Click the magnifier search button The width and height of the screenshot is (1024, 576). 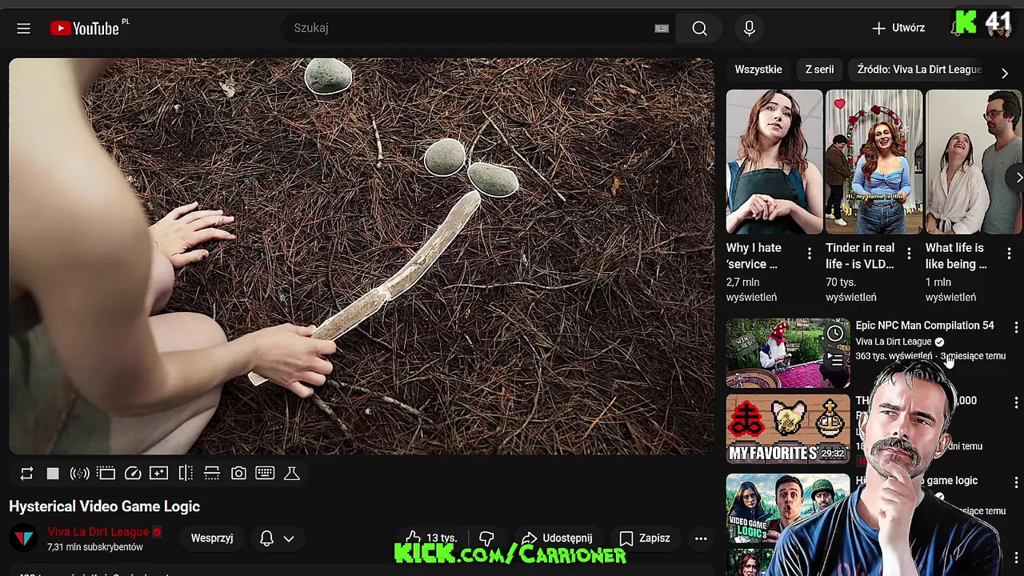699,28
